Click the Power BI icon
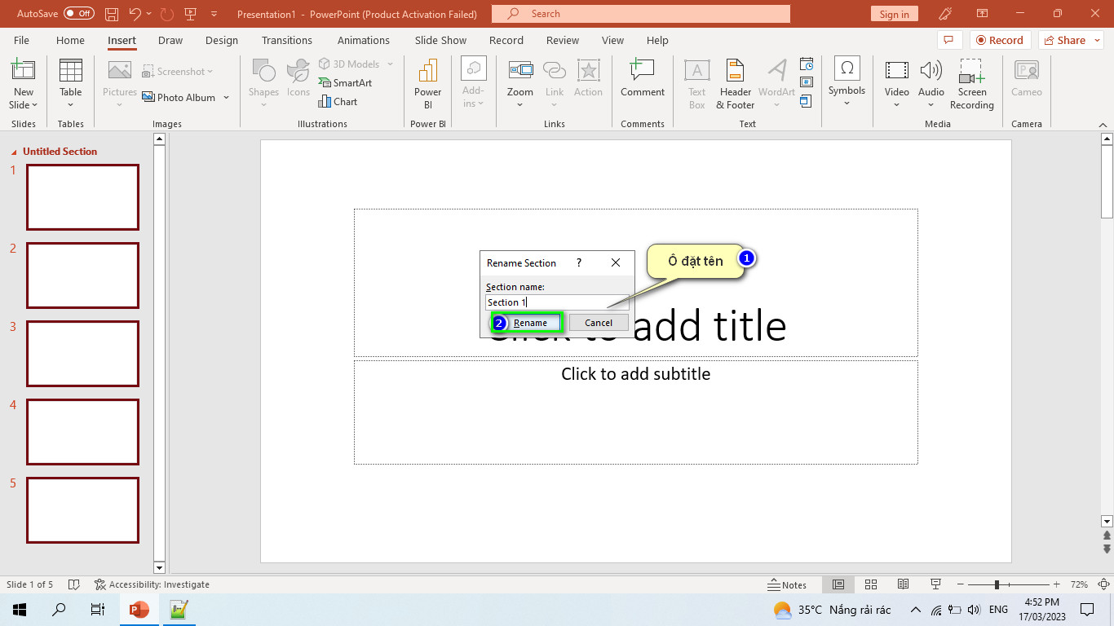 427,82
